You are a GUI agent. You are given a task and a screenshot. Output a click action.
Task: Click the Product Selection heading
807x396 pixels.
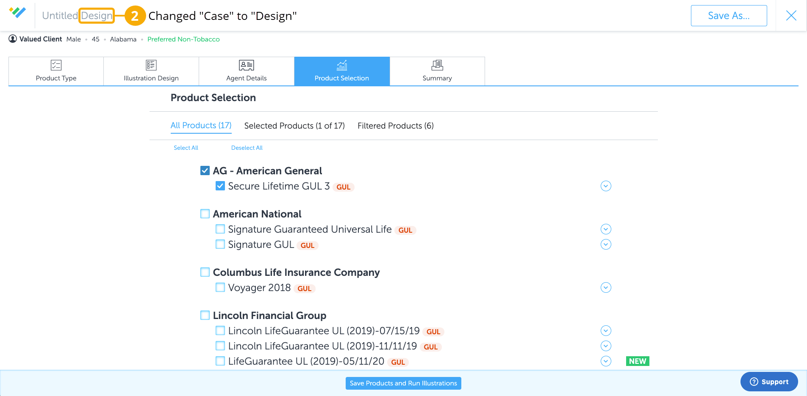point(213,98)
